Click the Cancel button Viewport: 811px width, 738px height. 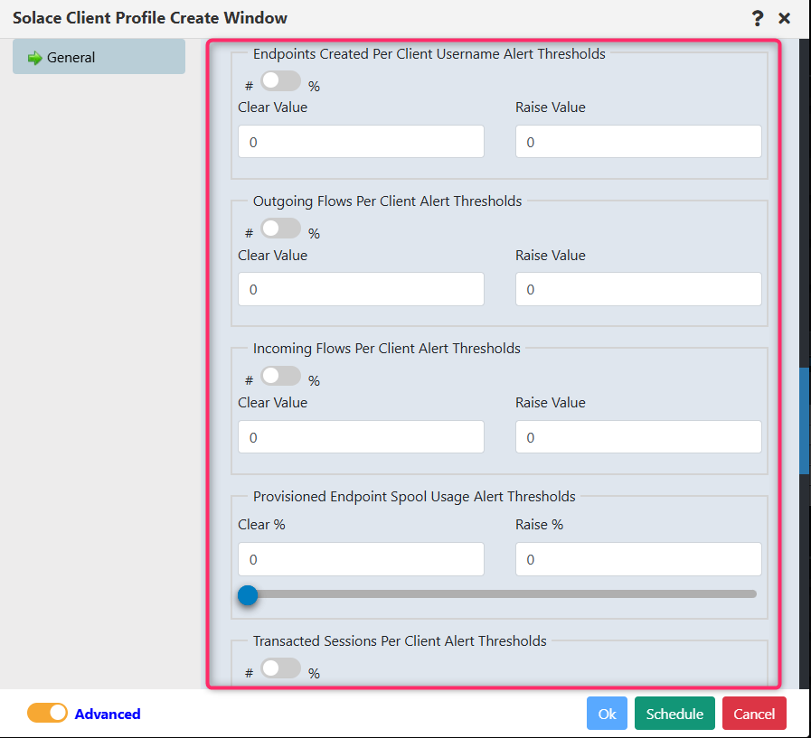pos(754,714)
